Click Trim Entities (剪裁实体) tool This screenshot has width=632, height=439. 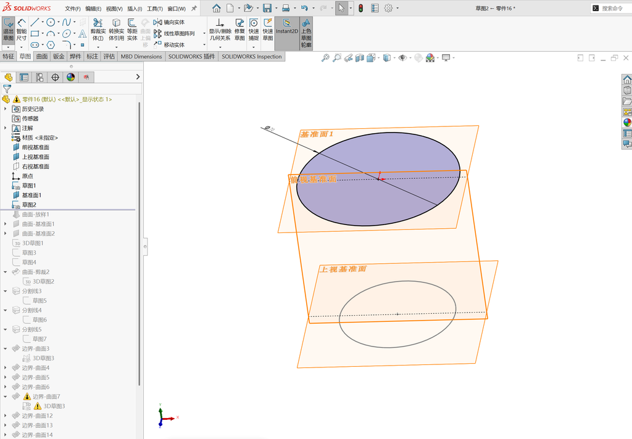[x=98, y=30]
